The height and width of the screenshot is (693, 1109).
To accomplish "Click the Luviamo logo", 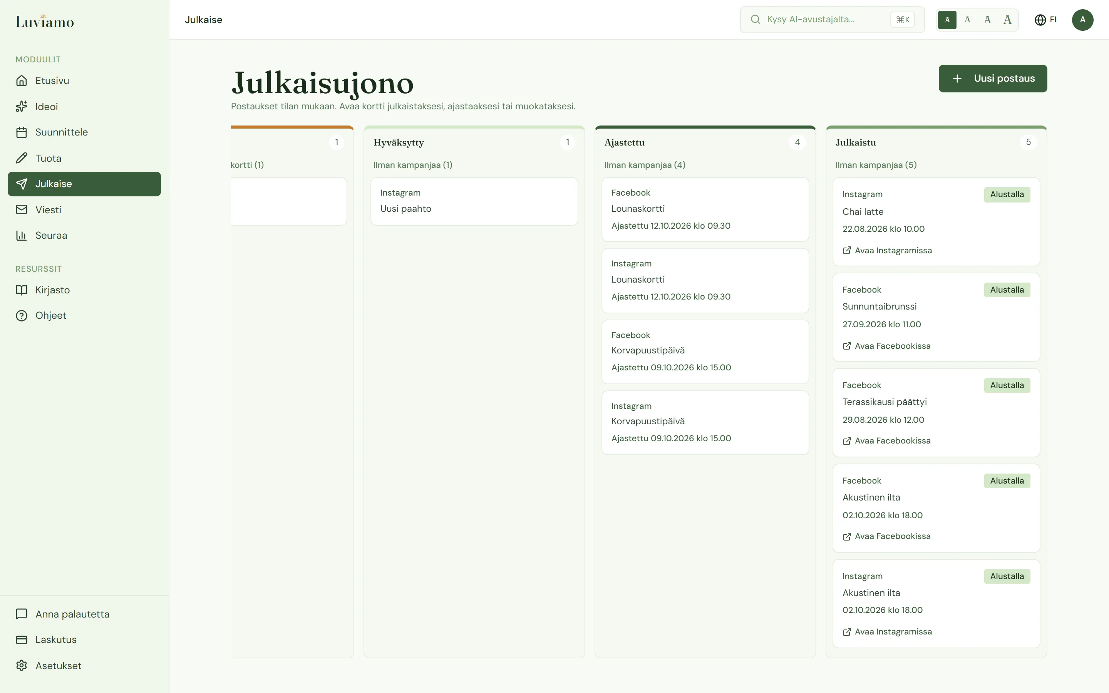I will [45, 21].
